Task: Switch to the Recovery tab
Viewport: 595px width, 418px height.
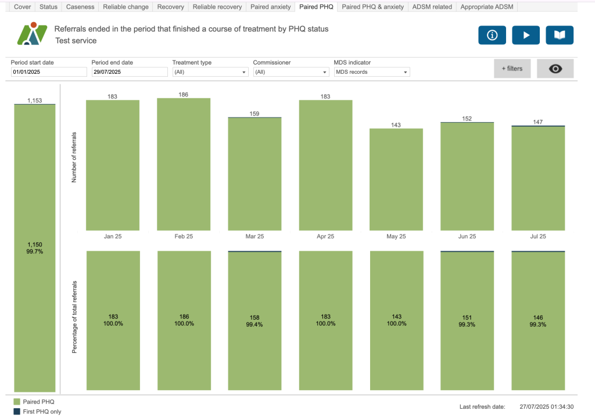Action: pyautogui.click(x=170, y=7)
